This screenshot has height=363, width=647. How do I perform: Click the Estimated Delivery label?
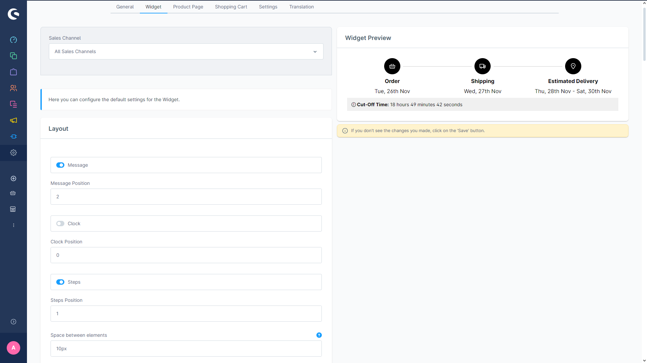point(573,81)
